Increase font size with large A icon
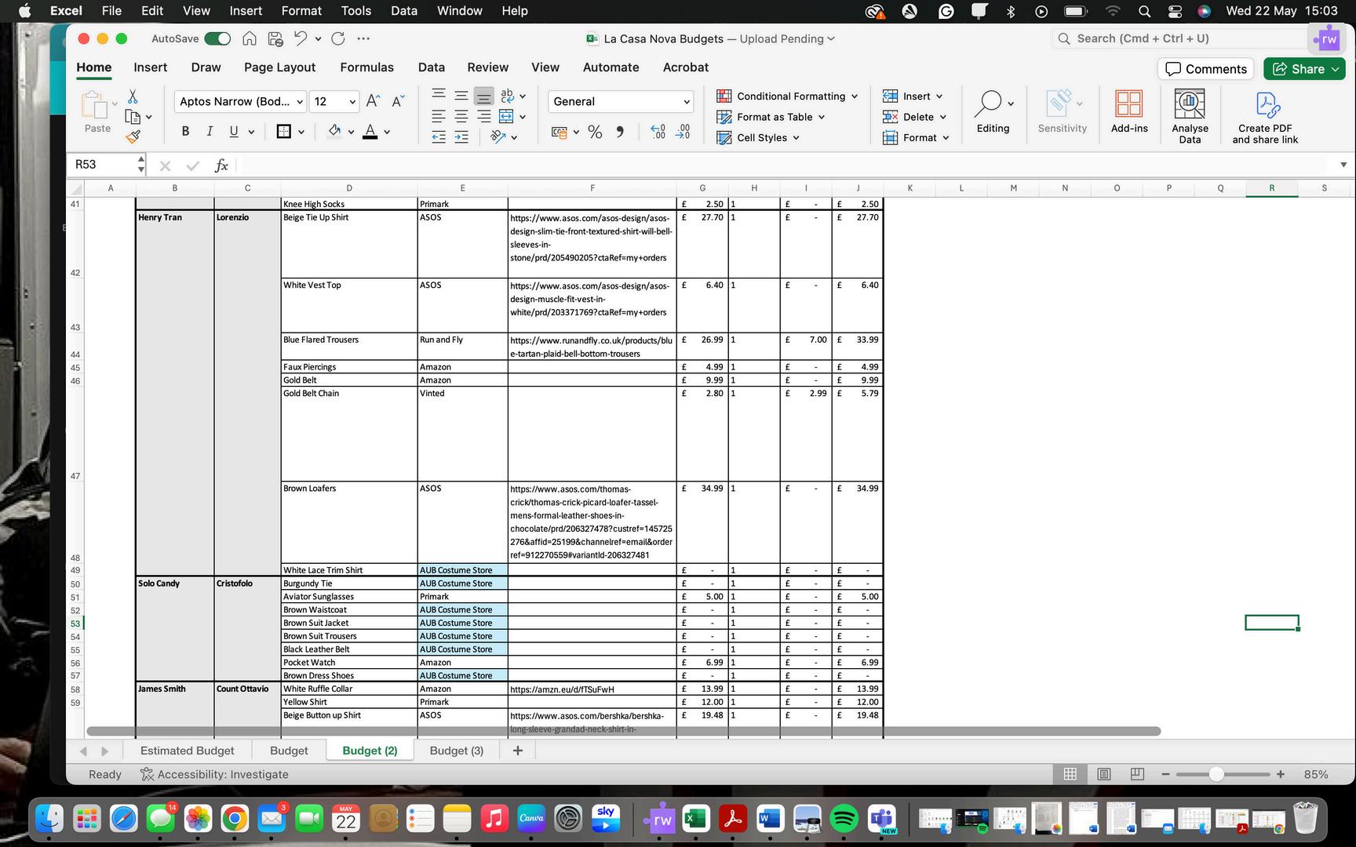The height and width of the screenshot is (847, 1356). click(x=373, y=101)
